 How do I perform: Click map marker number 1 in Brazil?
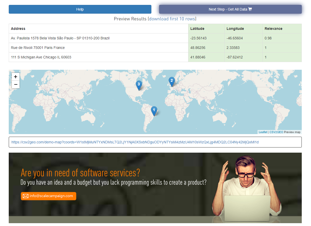coord(154,111)
